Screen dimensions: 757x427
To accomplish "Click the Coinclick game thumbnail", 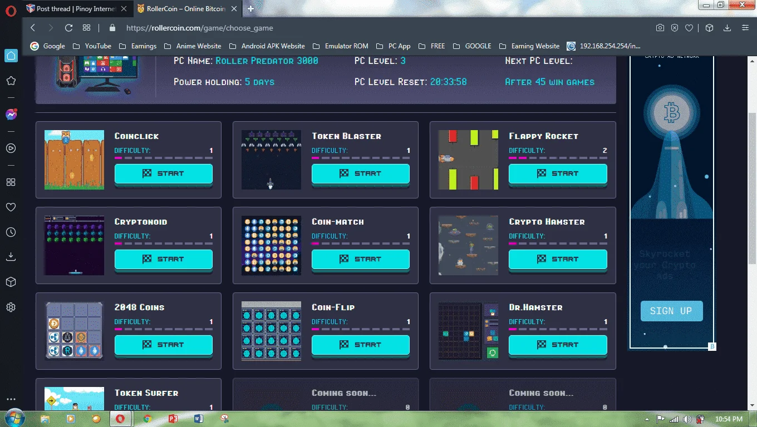I will pos(74,160).
